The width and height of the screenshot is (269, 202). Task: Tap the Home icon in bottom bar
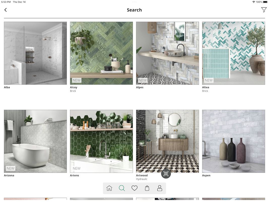pos(109,188)
